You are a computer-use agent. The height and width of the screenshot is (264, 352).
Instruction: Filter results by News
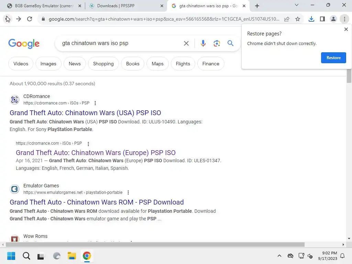[x=75, y=64]
